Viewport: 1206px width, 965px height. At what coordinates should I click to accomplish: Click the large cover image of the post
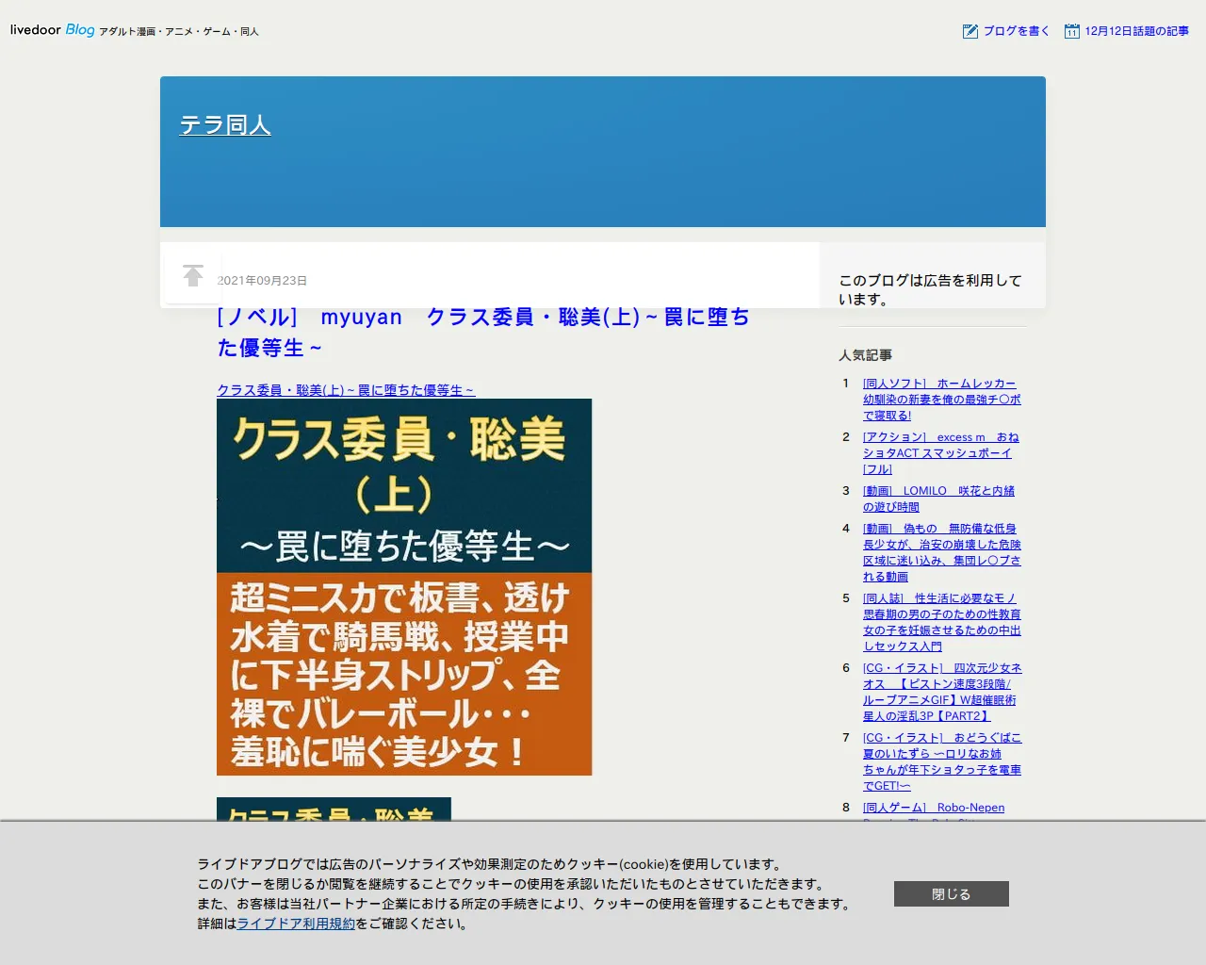pyautogui.click(x=404, y=586)
